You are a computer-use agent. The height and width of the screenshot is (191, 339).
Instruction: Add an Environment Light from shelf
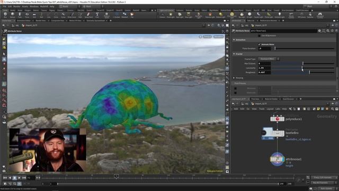coord(232,15)
